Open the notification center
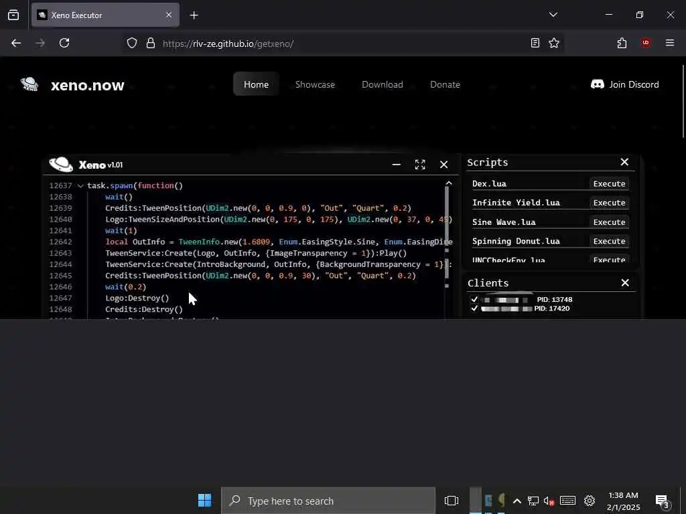Screen dimensions: 686x514 (x=662, y=501)
